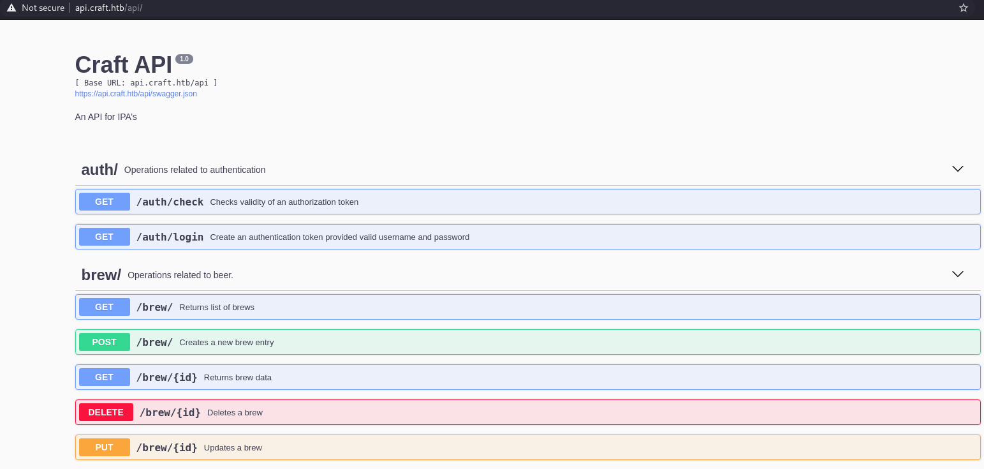Click the red DELETE method badge
984x469 pixels.
point(106,412)
